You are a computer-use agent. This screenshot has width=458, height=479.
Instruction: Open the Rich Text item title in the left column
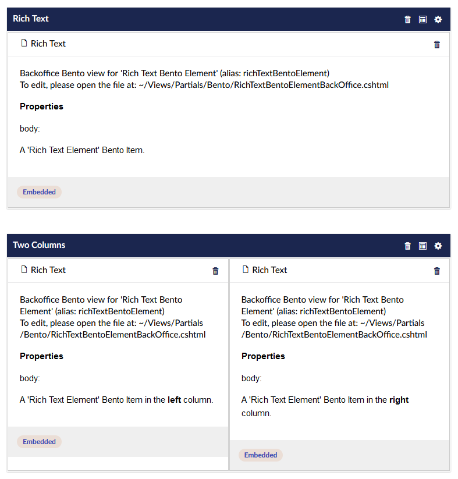click(x=48, y=270)
